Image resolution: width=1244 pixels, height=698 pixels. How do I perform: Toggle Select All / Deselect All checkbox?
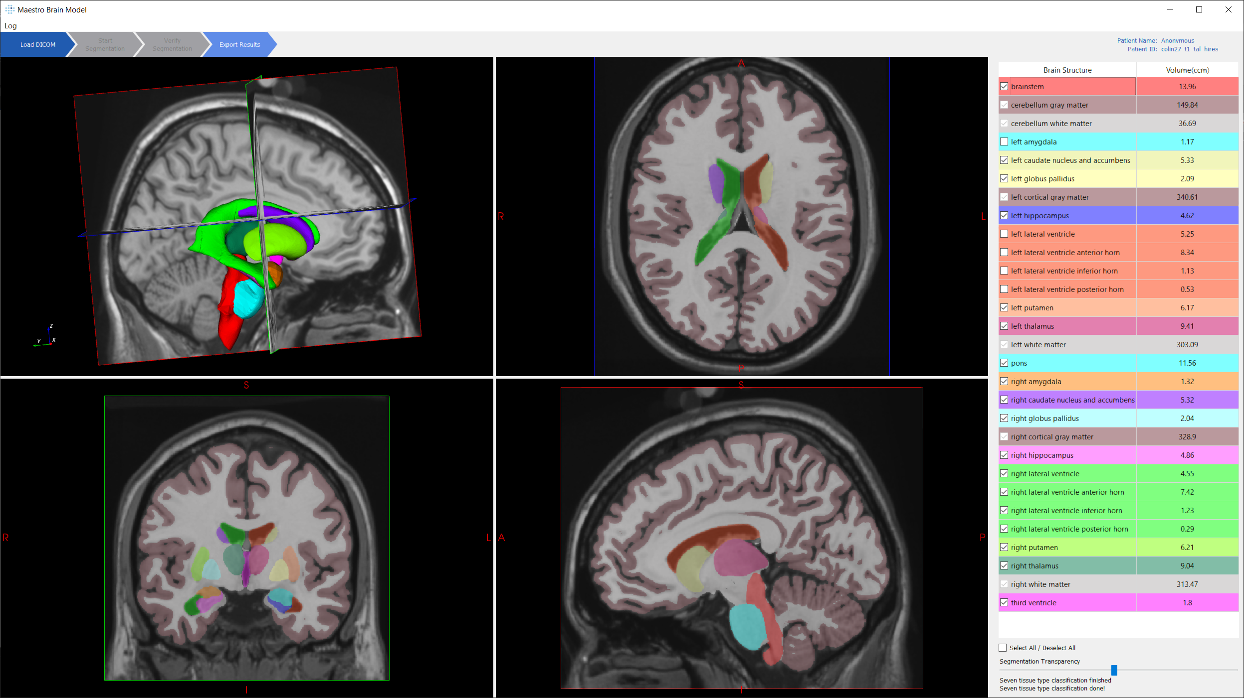[1003, 648]
